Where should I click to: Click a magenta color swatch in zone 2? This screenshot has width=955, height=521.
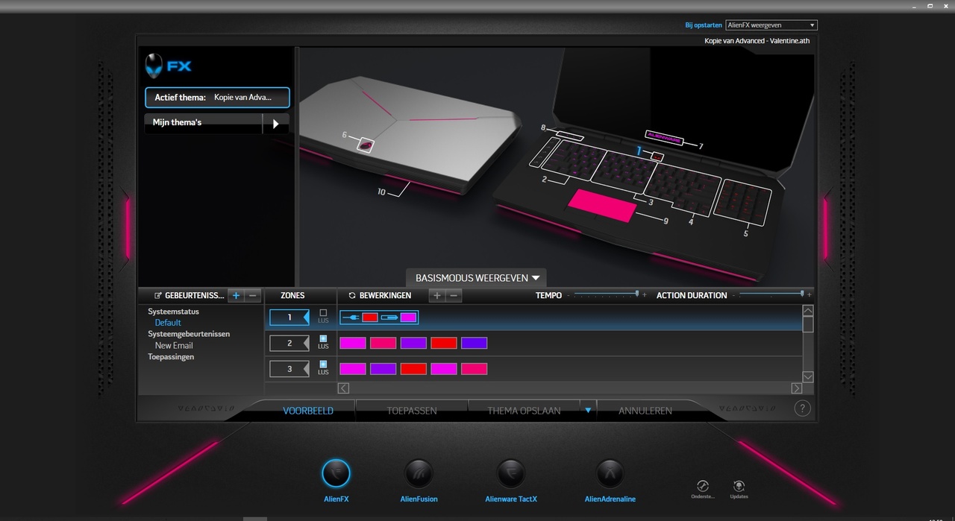click(353, 343)
